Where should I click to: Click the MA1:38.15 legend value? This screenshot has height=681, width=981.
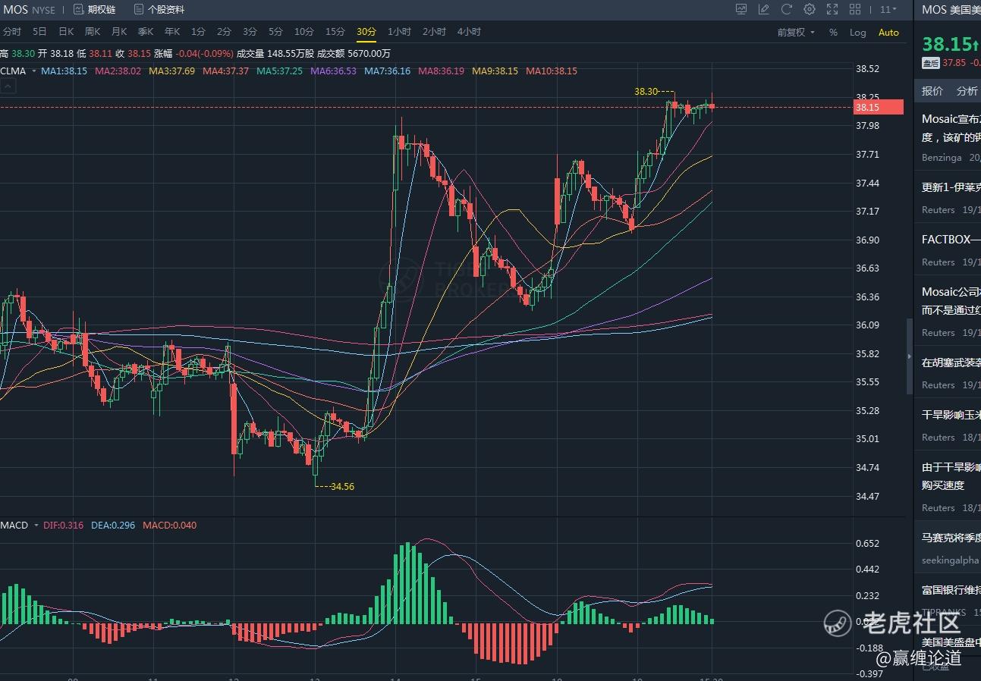point(64,71)
